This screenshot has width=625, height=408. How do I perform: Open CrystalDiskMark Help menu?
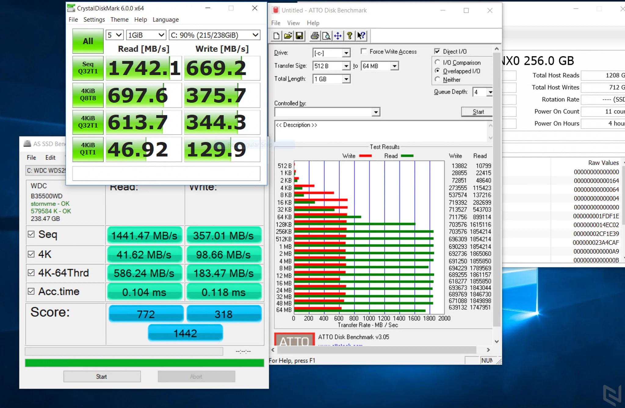click(x=141, y=20)
